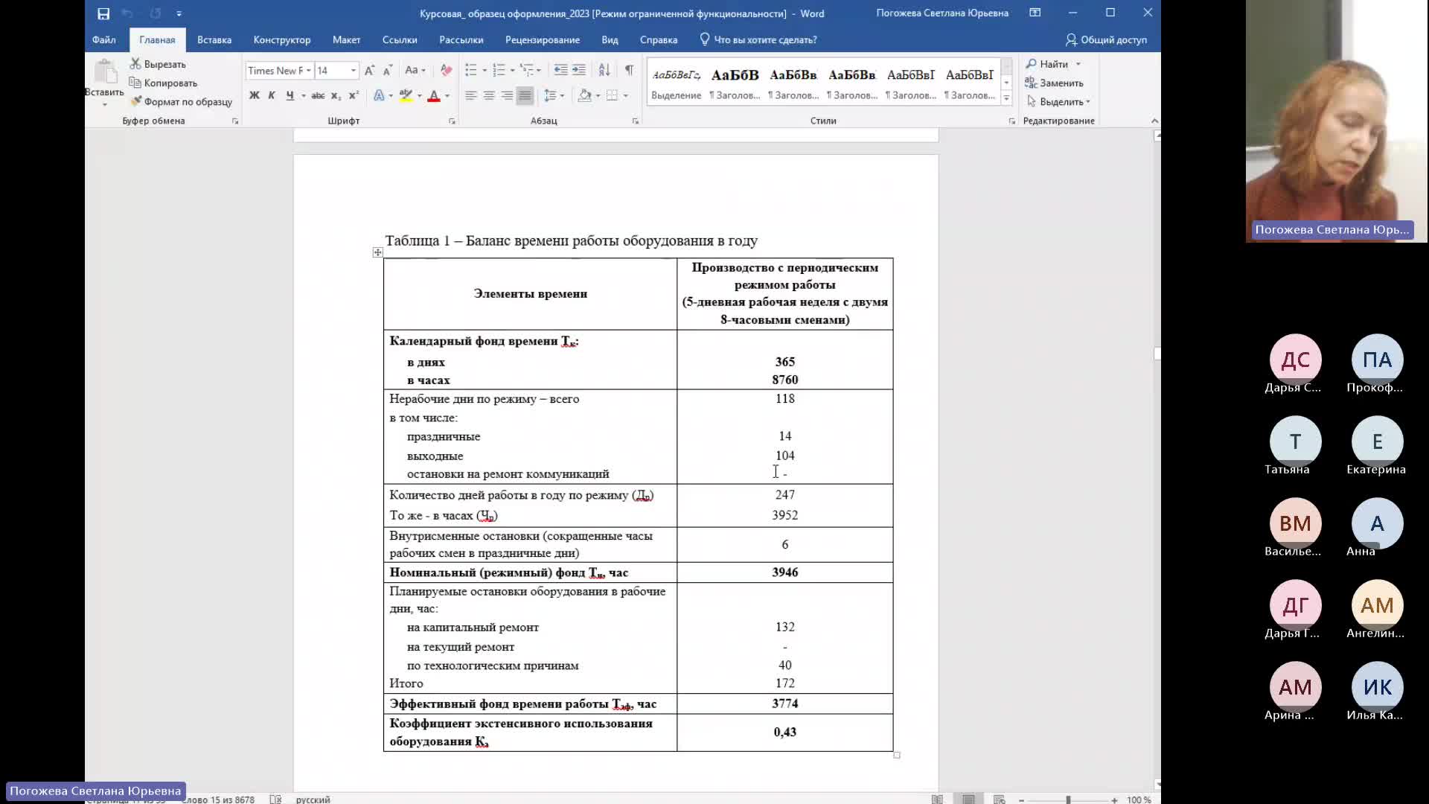
Task: Collapse the ribbon with the arrow
Action: [1154, 121]
